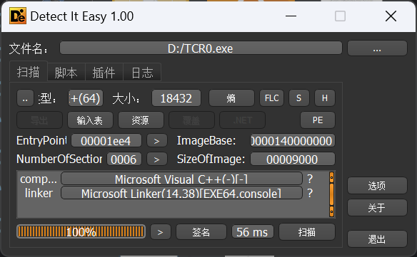Screen dimensions: 417x257
Task: Click the > button beside progress bar
Action: coord(161,232)
